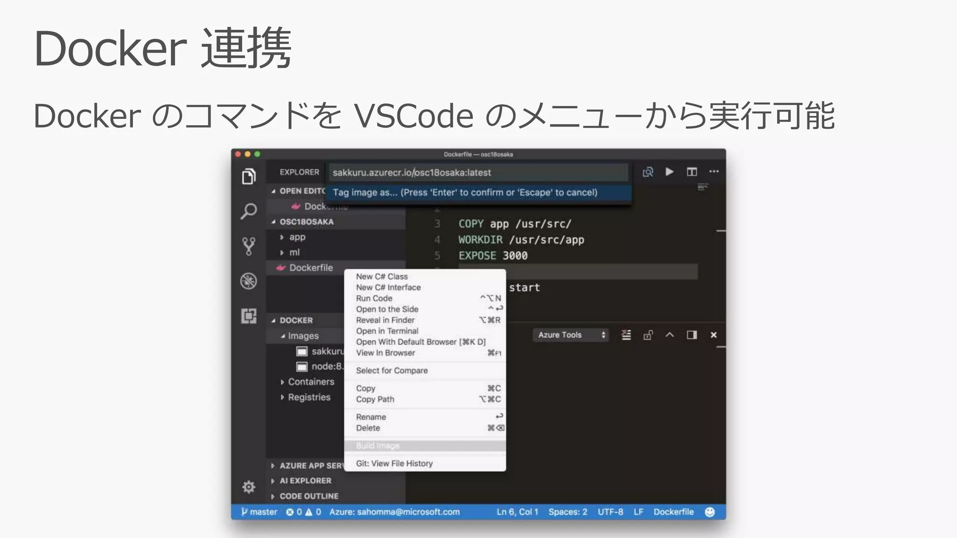957x538 pixels.
Task: Choose Open in Terminal from the context menu
Action: click(x=387, y=331)
